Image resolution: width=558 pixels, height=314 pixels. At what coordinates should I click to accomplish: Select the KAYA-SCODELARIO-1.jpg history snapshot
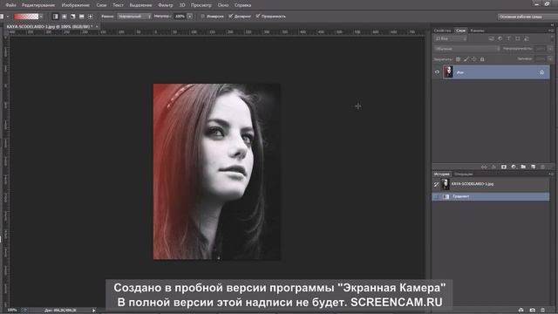point(490,184)
